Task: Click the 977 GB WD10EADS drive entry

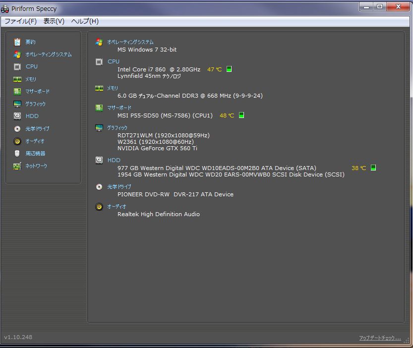Action: [x=217, y=168]
